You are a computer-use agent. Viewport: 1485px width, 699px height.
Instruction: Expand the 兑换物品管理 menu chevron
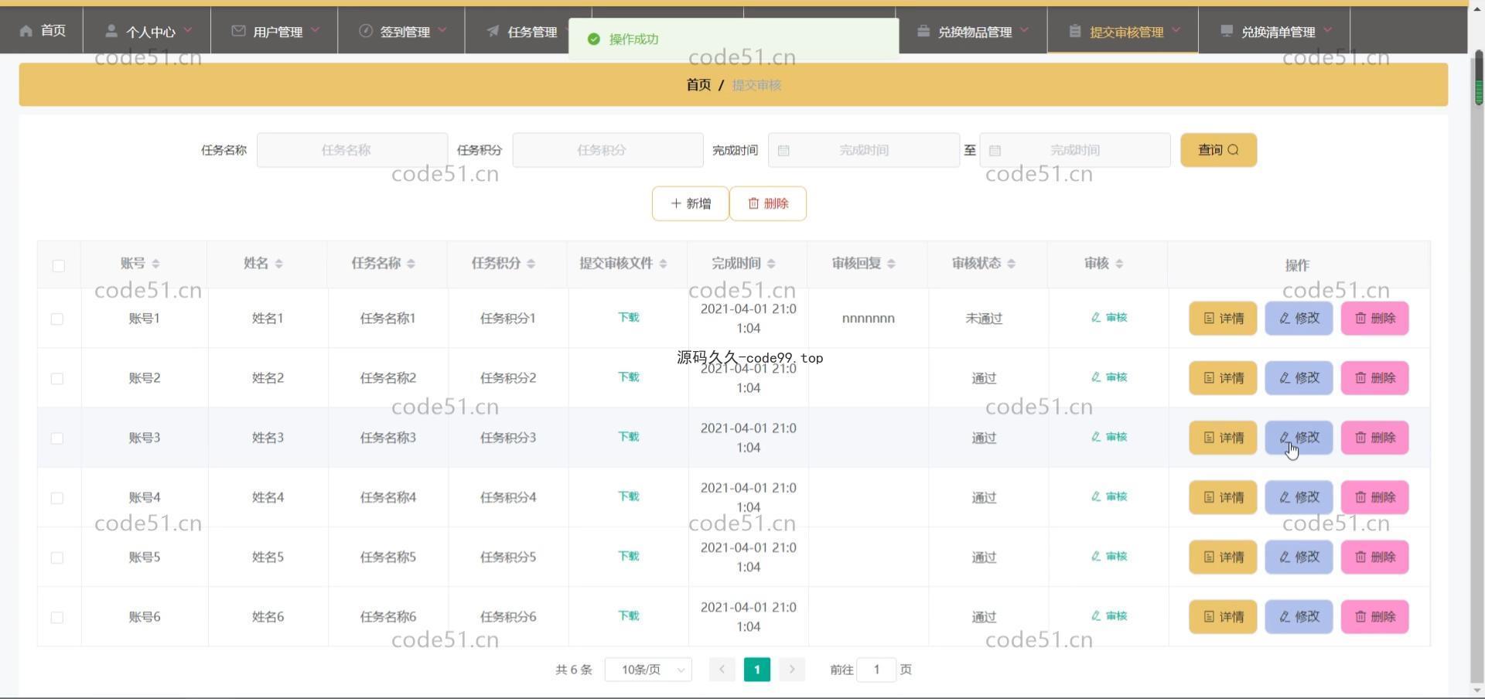1025,30
